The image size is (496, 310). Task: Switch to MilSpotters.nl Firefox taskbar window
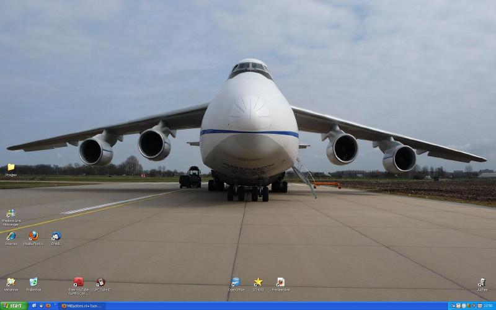[82, 306]
